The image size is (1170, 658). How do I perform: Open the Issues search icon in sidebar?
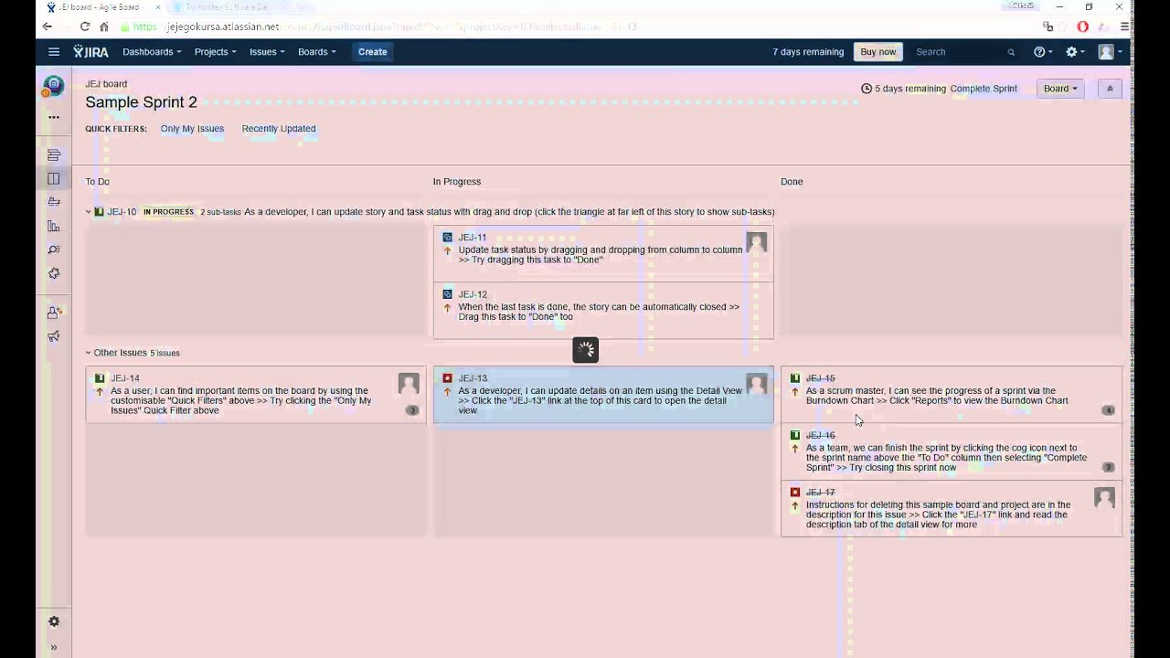[x=54, y=249]
